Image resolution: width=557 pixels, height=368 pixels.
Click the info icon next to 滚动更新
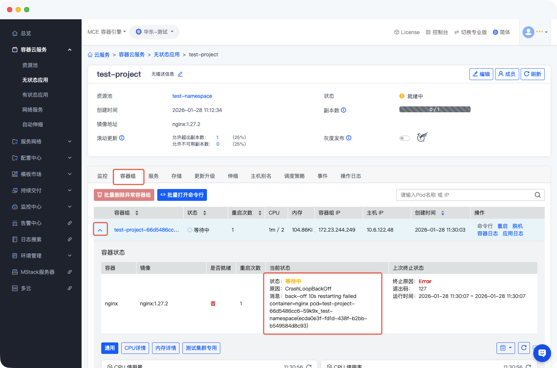click(x=122, y=138)
